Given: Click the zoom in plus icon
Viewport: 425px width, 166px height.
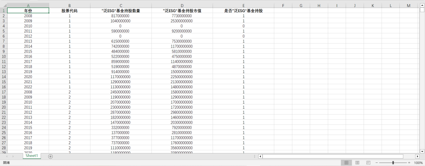Looking at the screenshot, I should (x=409, y=162).
